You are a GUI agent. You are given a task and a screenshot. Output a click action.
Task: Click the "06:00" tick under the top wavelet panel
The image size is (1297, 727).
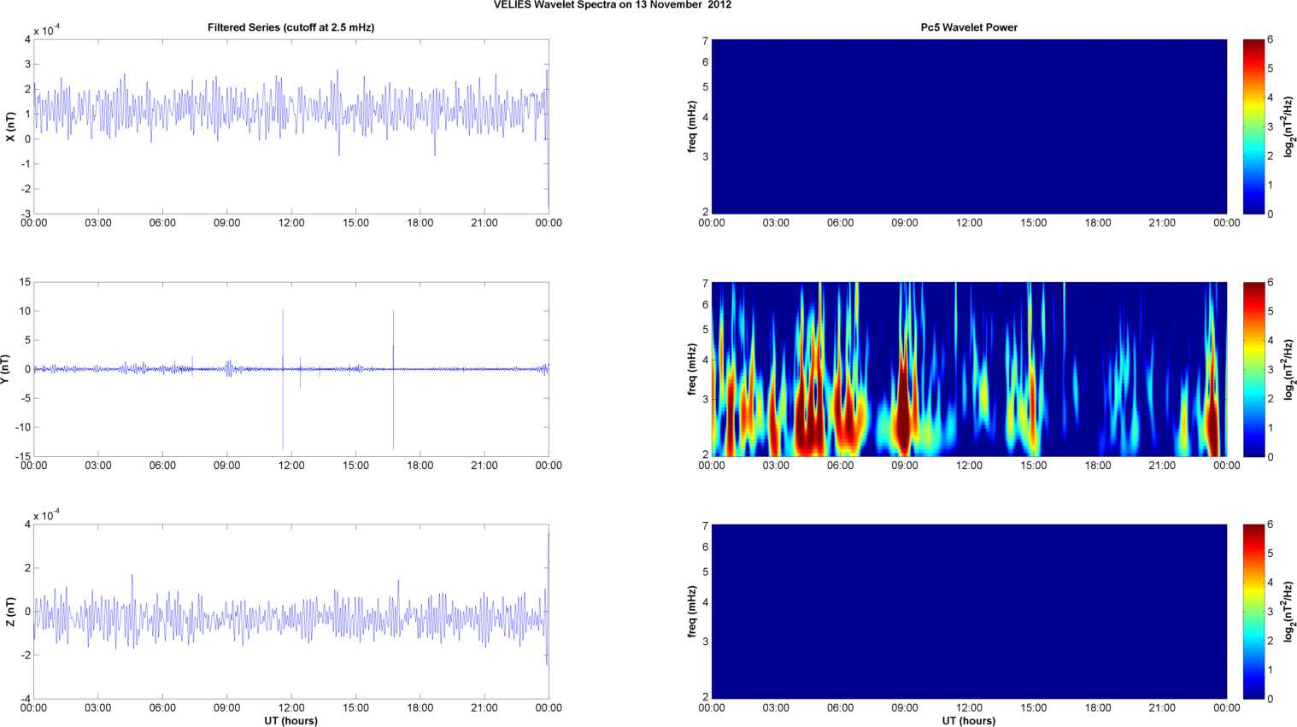click(x=840, y=223)
